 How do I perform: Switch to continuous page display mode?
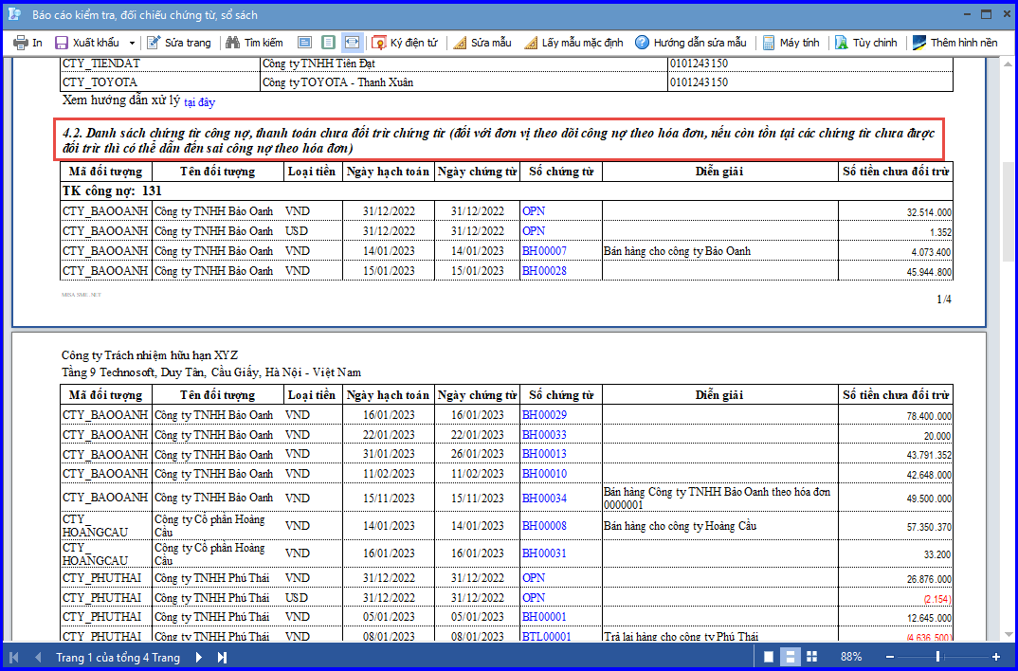791,657
